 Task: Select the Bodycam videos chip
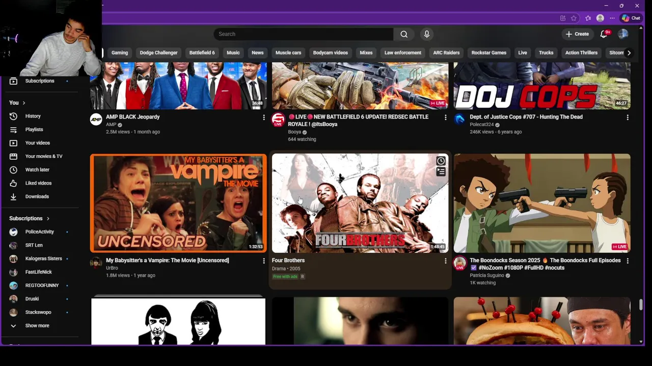(331, 53)
